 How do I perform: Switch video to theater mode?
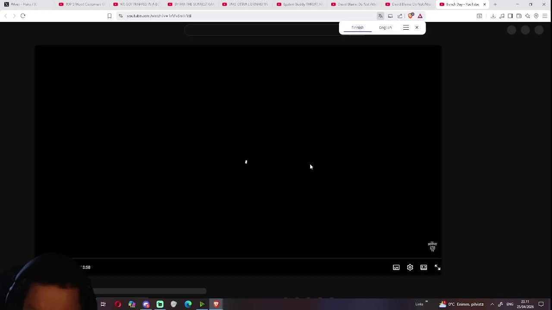click(x=424, y=267)
